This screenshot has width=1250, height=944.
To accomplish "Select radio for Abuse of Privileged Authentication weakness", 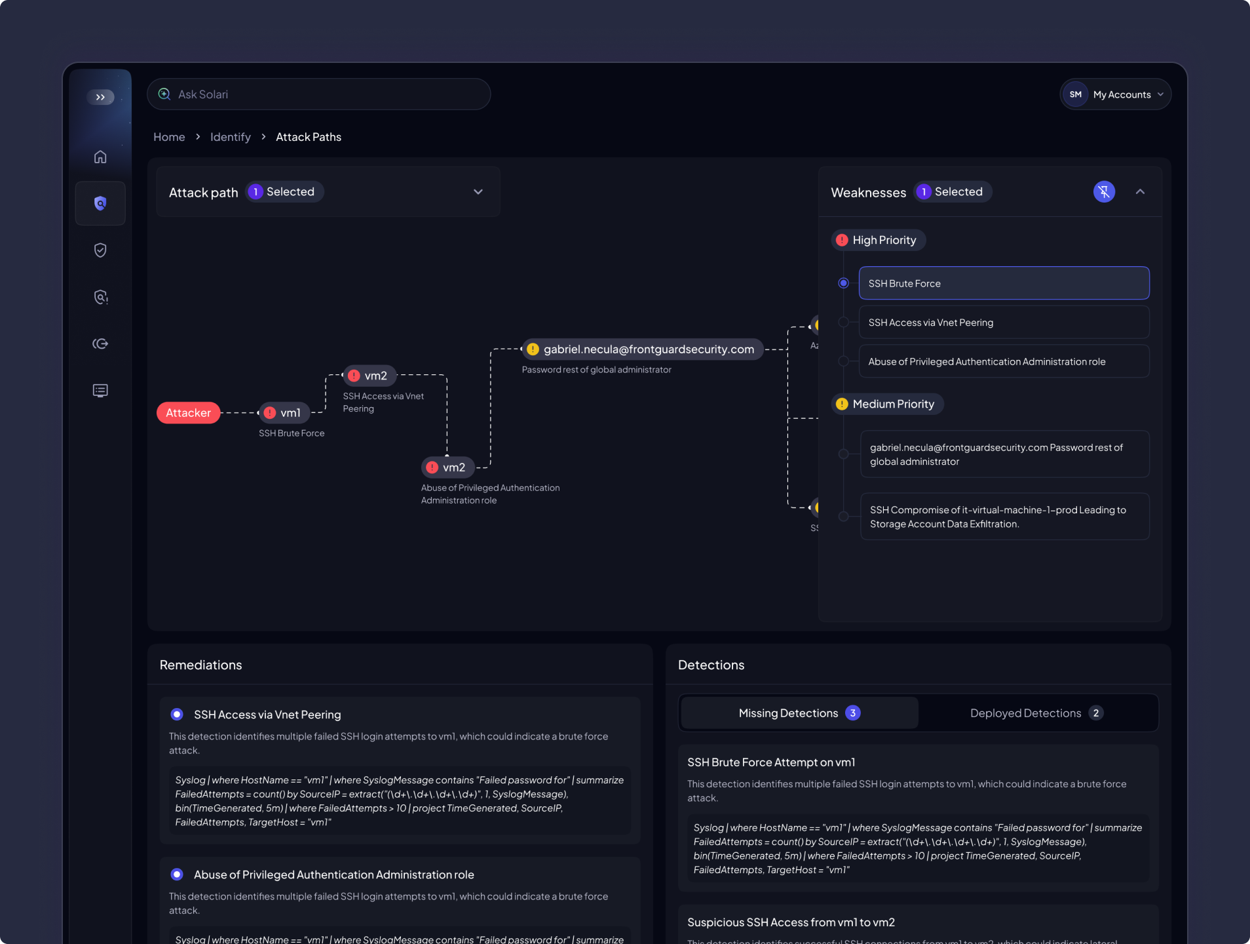I will pos(844,361).
